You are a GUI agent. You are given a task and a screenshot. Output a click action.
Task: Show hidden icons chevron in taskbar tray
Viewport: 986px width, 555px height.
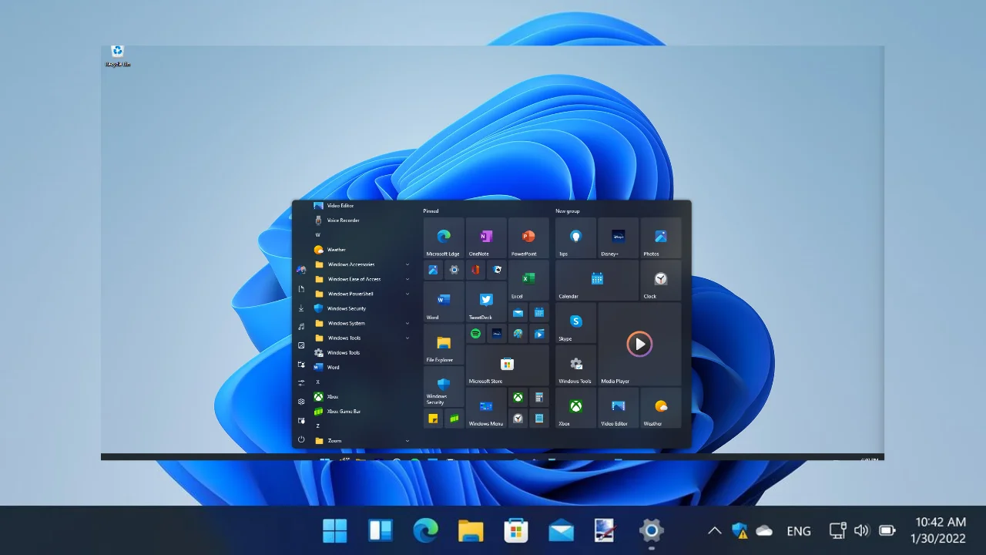714,530
